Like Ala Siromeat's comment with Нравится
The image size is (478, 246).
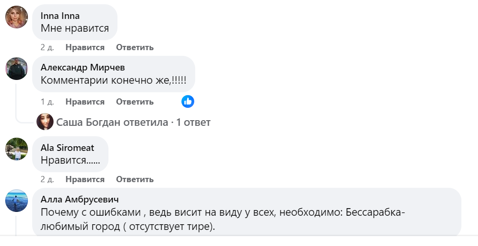pyautogui.click(x=85, y=179)
